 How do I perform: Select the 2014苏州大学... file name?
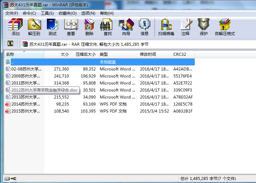coord(26,104)
